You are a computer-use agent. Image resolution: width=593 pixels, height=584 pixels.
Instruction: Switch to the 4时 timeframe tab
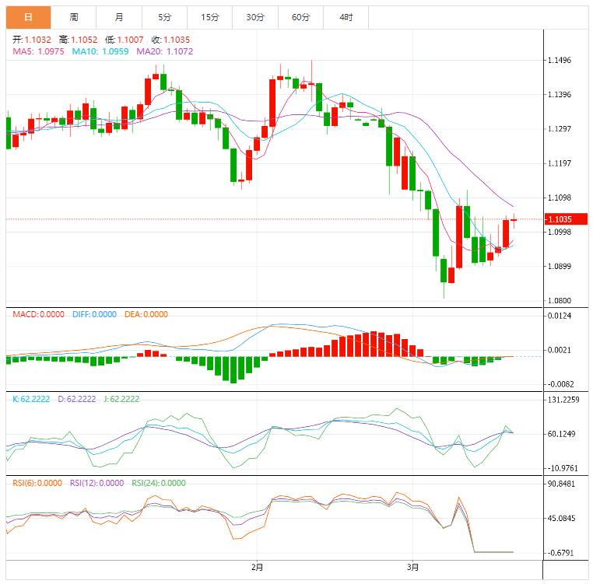(x=346, y=17)
